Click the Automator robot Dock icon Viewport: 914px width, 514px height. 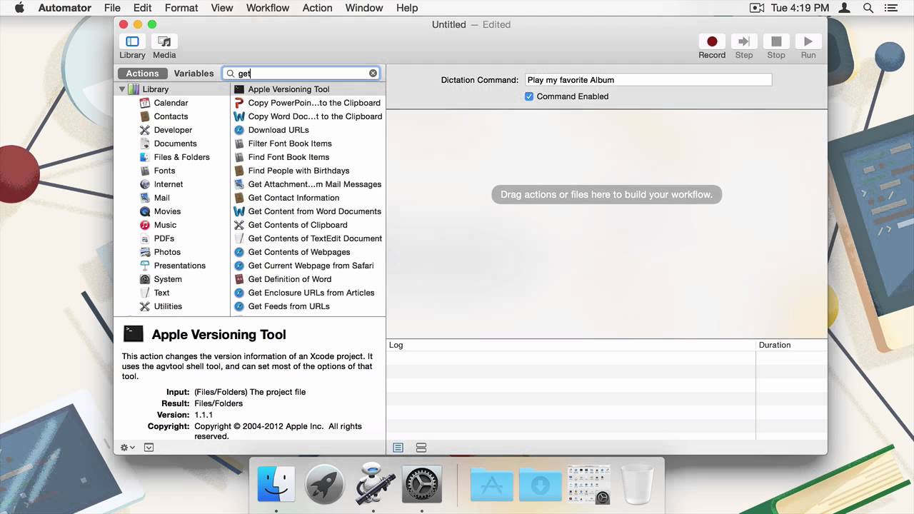[373, 484]
